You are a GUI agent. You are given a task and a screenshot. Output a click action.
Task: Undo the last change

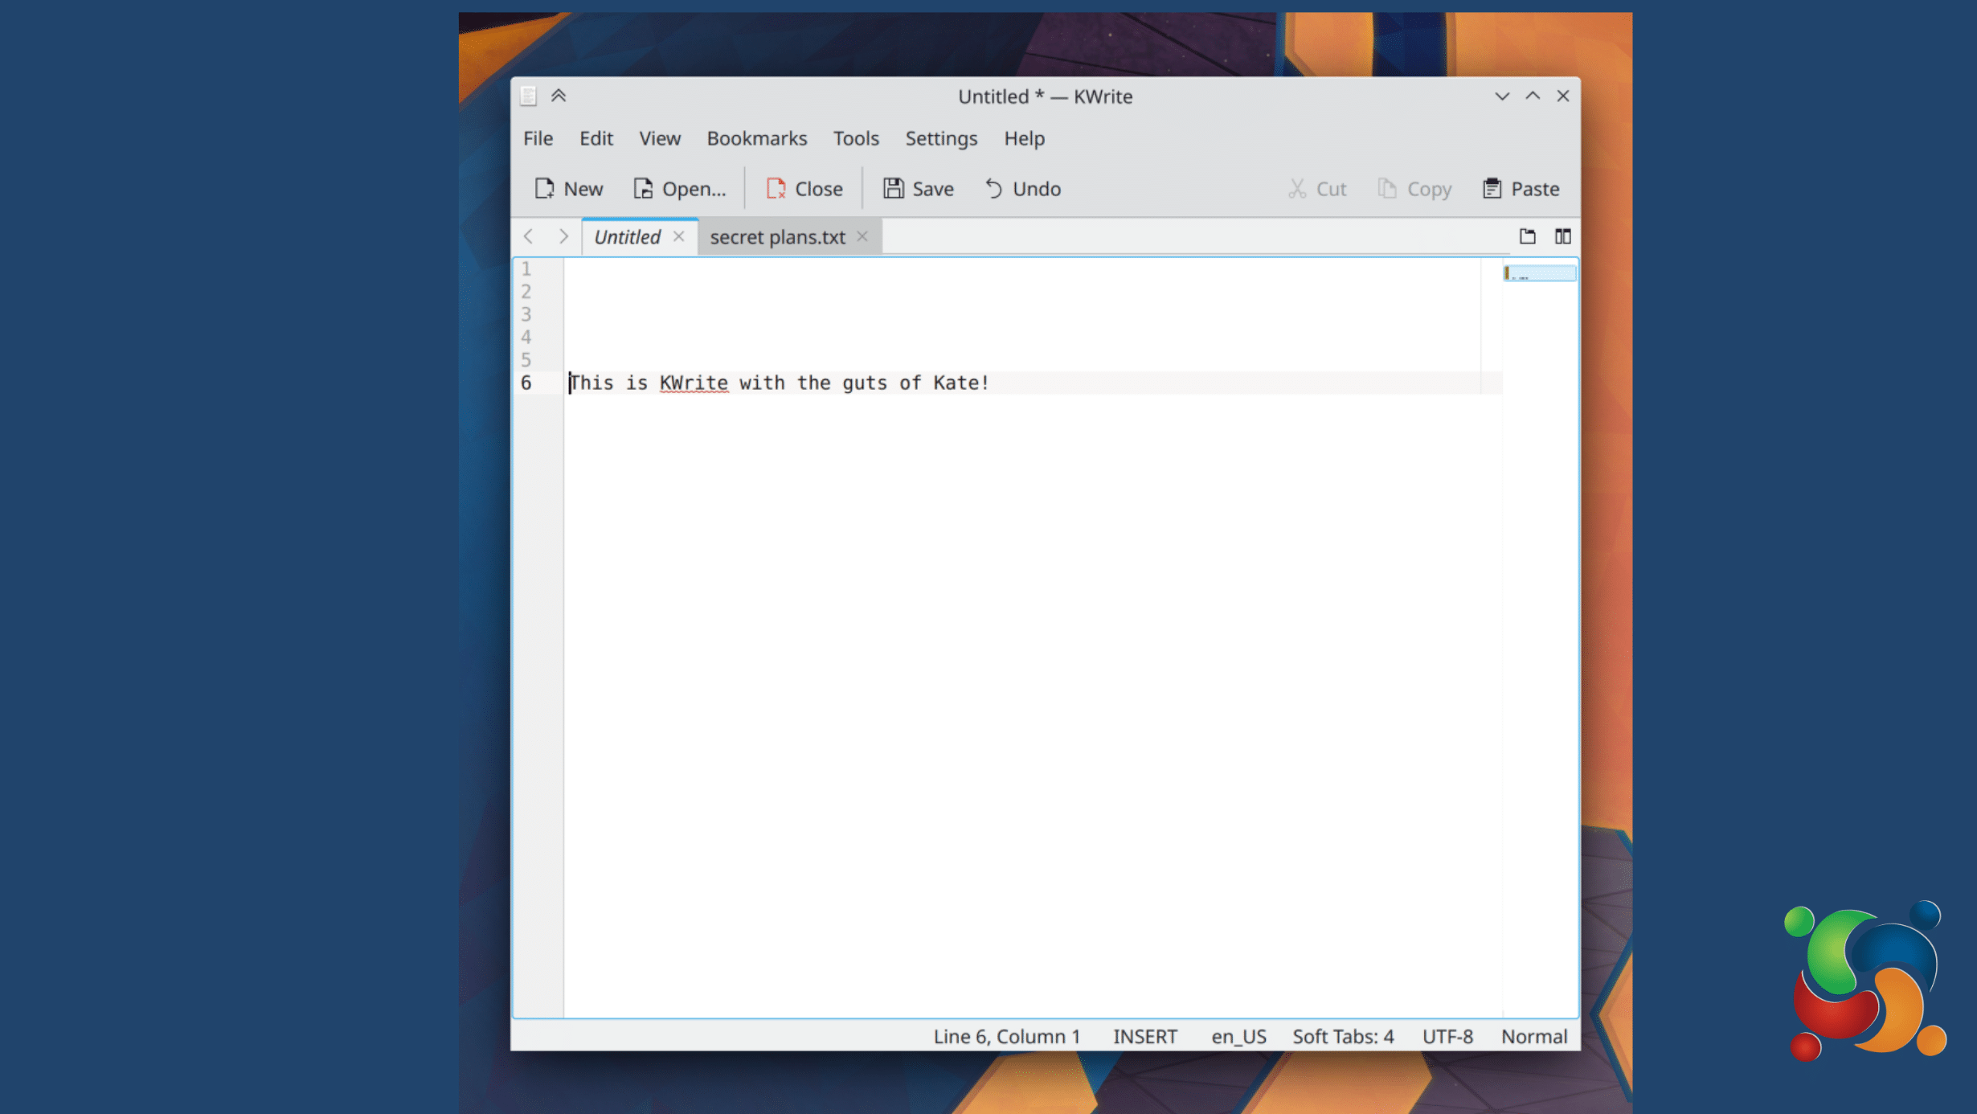pos(1022,188)
